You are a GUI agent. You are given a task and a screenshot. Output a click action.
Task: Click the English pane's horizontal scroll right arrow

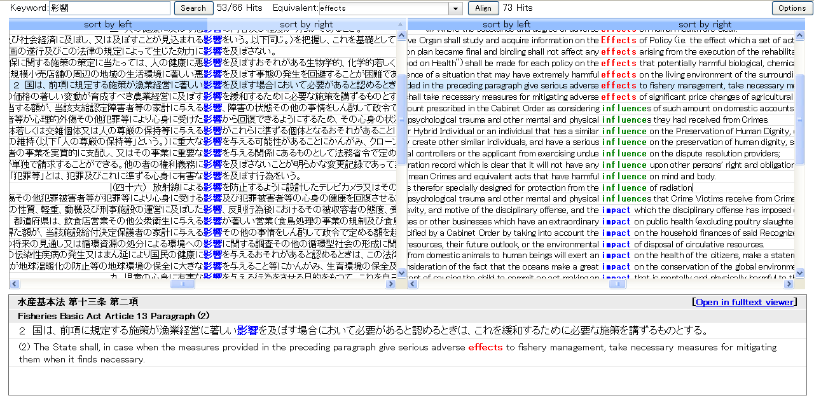(790, 284)
